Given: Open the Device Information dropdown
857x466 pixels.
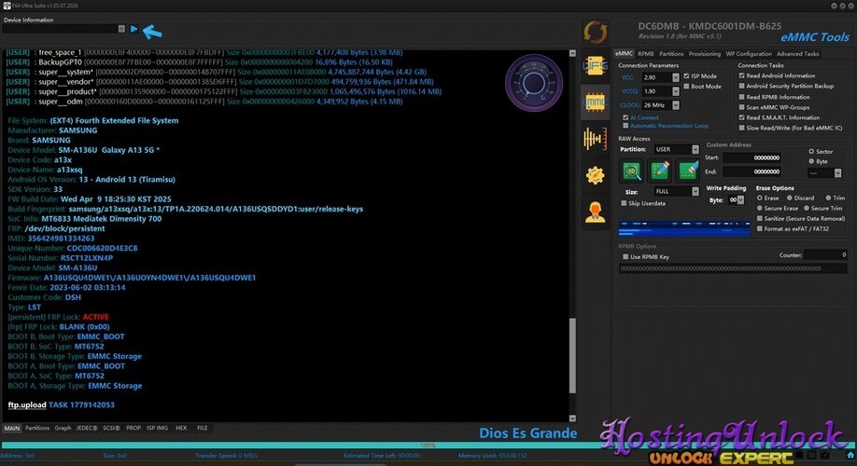Looking at the screenshot, I should click(x=121, y=29).
